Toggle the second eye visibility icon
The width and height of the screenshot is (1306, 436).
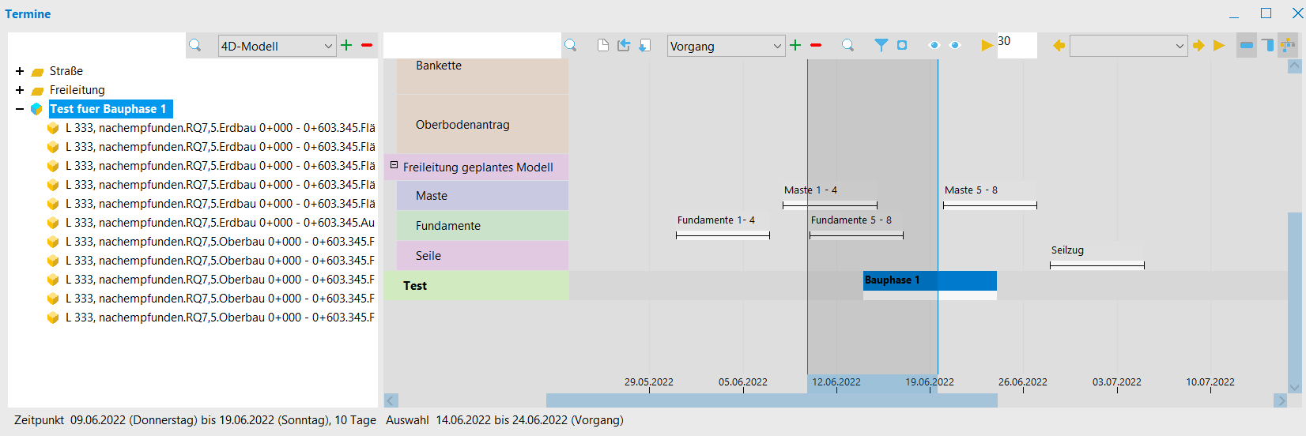click(x=954, y=46)
